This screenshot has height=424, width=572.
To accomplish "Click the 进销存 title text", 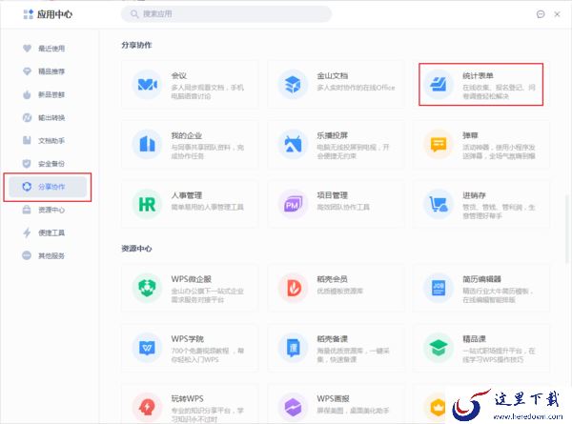I will point(474,195).
